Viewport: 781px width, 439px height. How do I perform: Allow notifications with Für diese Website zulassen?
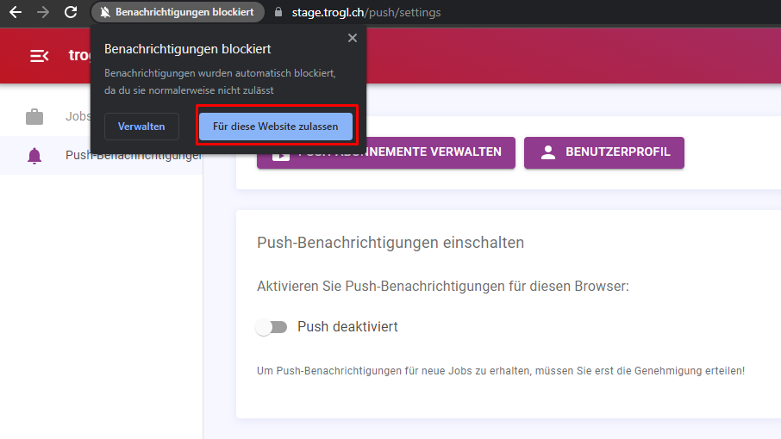click(276, 127)
